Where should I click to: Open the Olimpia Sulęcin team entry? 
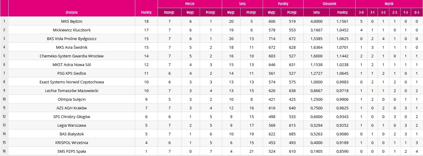pos(72,99)
